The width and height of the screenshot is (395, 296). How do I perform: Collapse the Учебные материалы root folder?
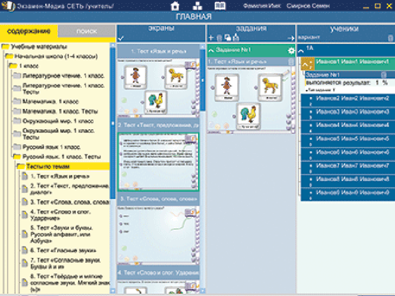5,46
